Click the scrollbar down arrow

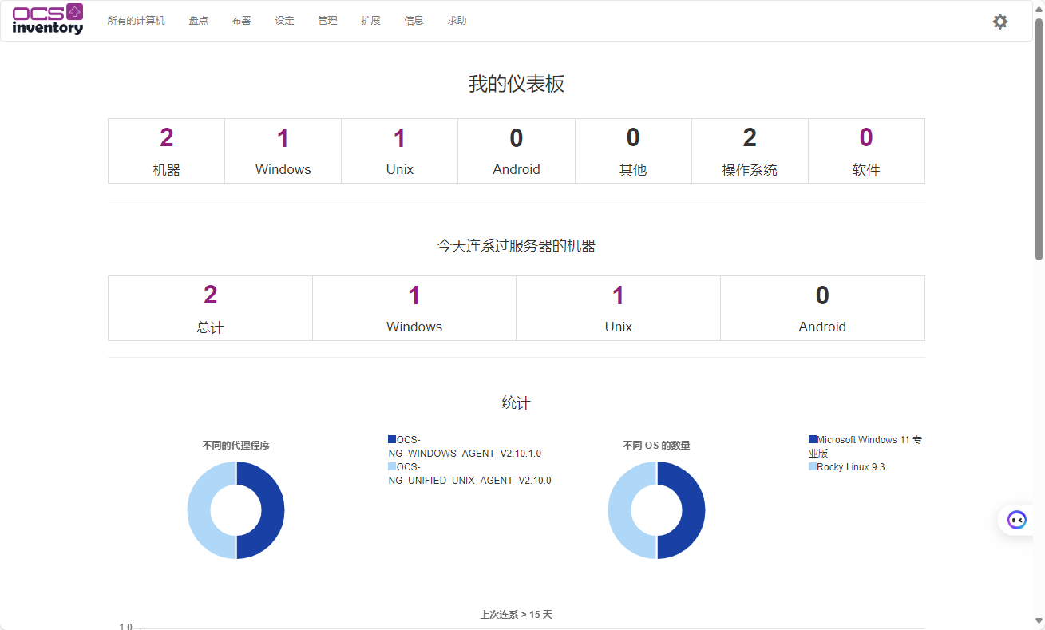pyautogui.click(x=1039, y=621)
